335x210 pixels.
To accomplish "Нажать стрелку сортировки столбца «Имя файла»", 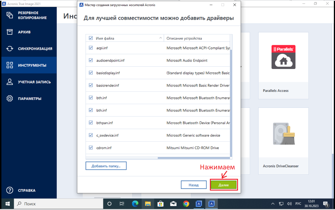I will (x=161, y=38).
